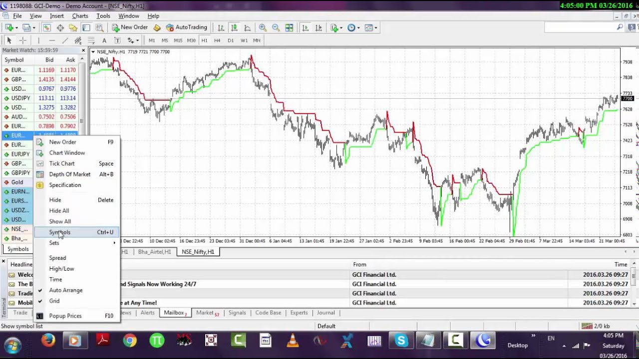Open the MetaEditor yellow diamond icon
The height and width of the screenshot is (359, 639).
click(x=157, y=28)
